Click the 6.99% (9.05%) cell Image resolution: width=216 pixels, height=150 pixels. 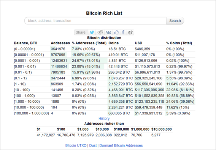pyautogui.click(x=84, y=78)
